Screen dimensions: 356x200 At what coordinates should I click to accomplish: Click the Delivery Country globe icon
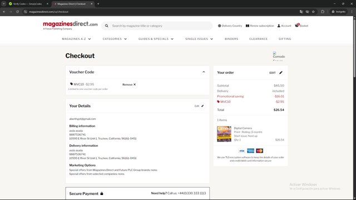(219, 26)
